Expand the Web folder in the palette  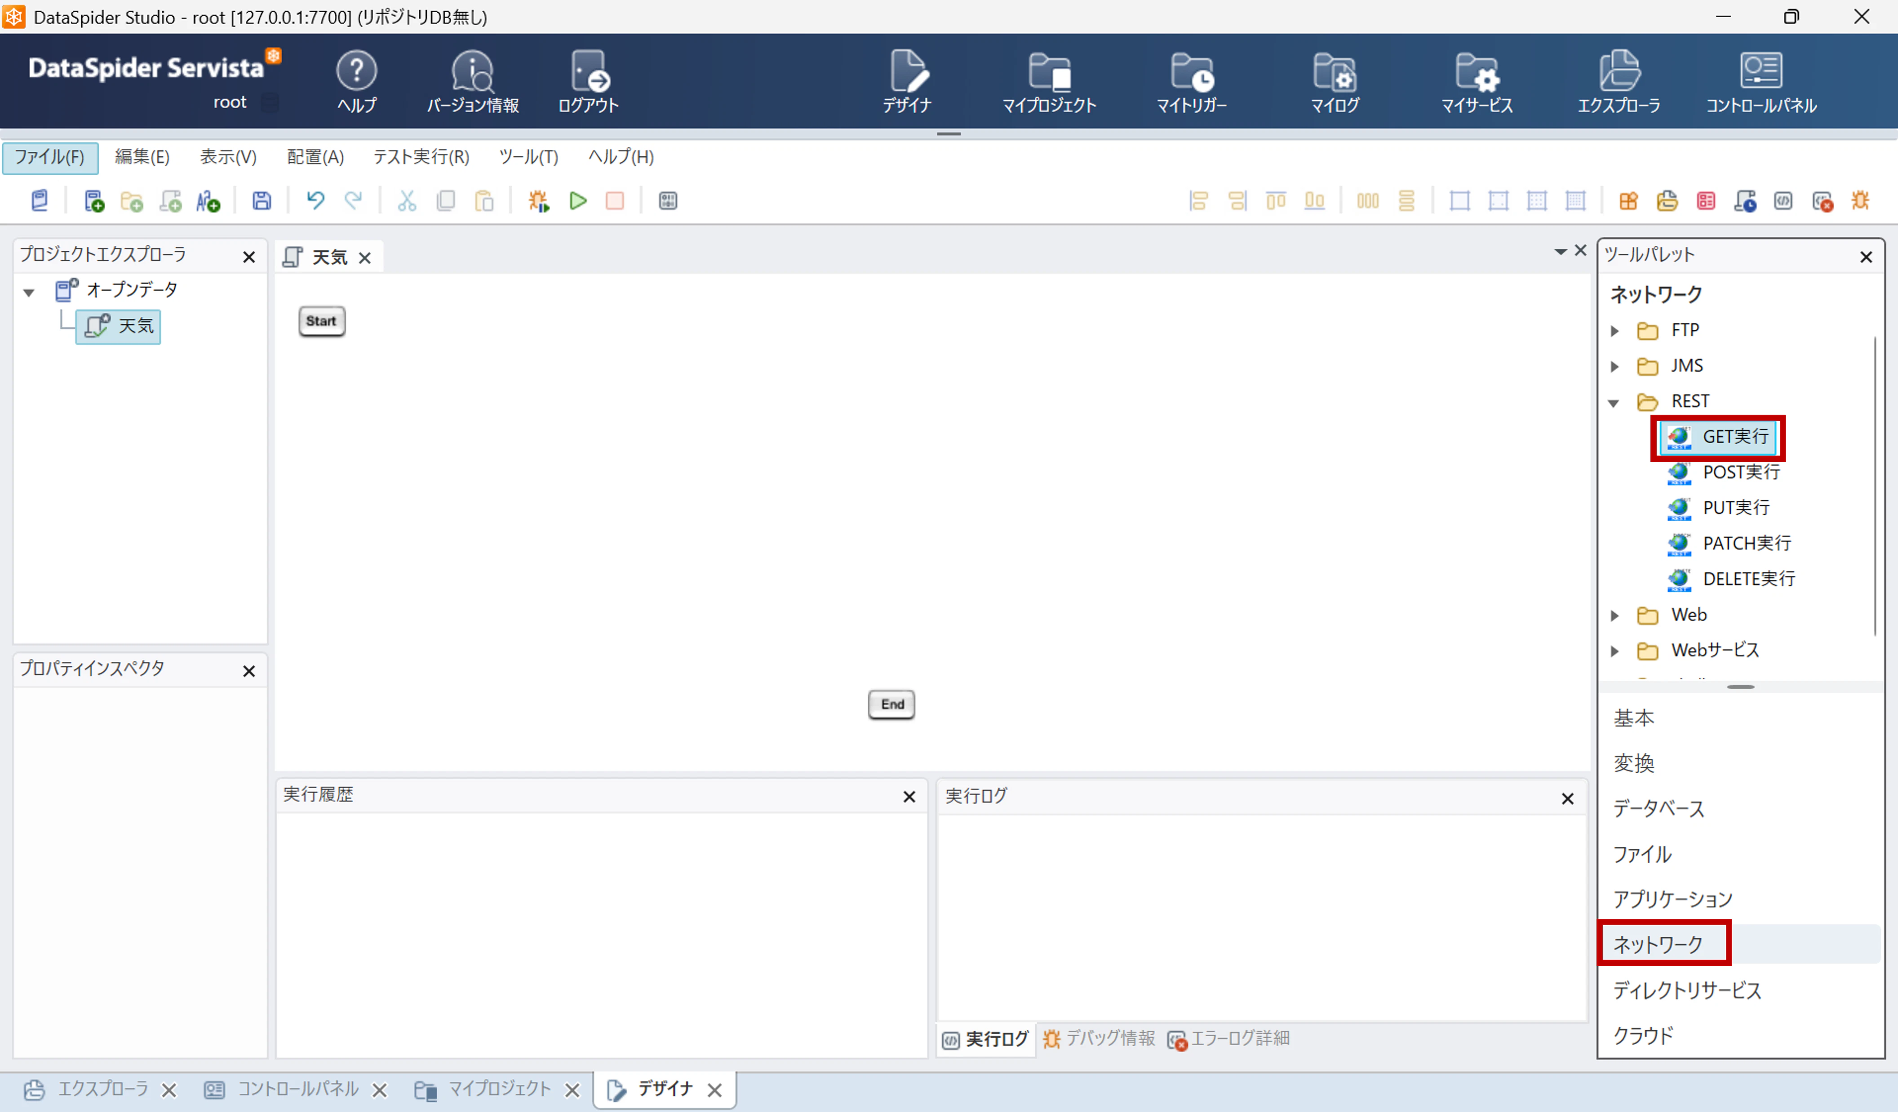(1614, 615)
